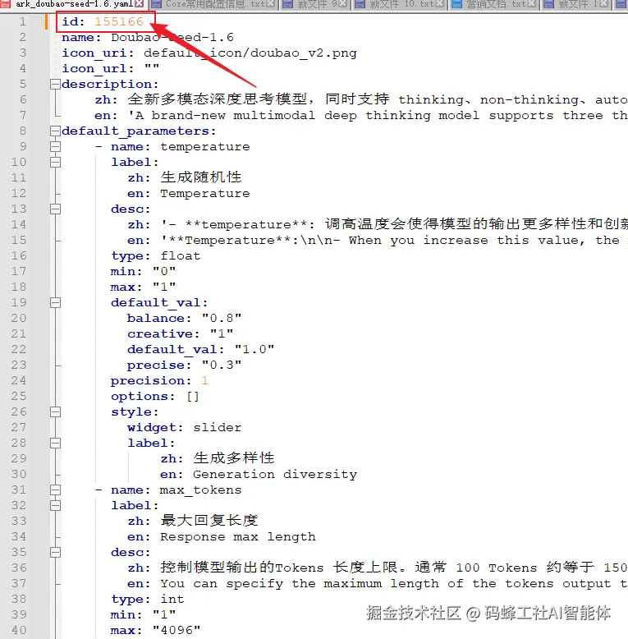Click the min value "0" on line 17

[164, 271]
